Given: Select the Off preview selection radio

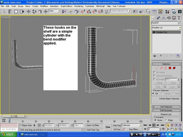Looking at the screenshot, I should (x=153, y=93).
